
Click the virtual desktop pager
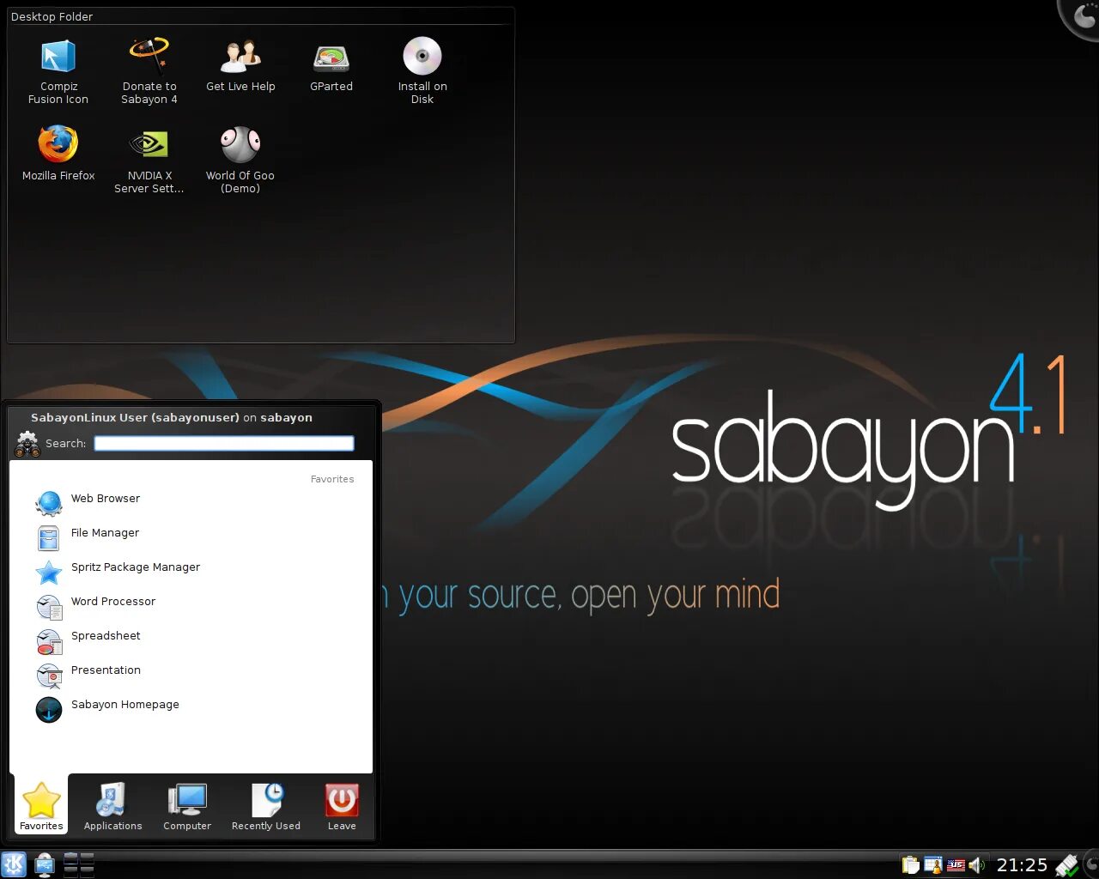click(x=79, y=864)
